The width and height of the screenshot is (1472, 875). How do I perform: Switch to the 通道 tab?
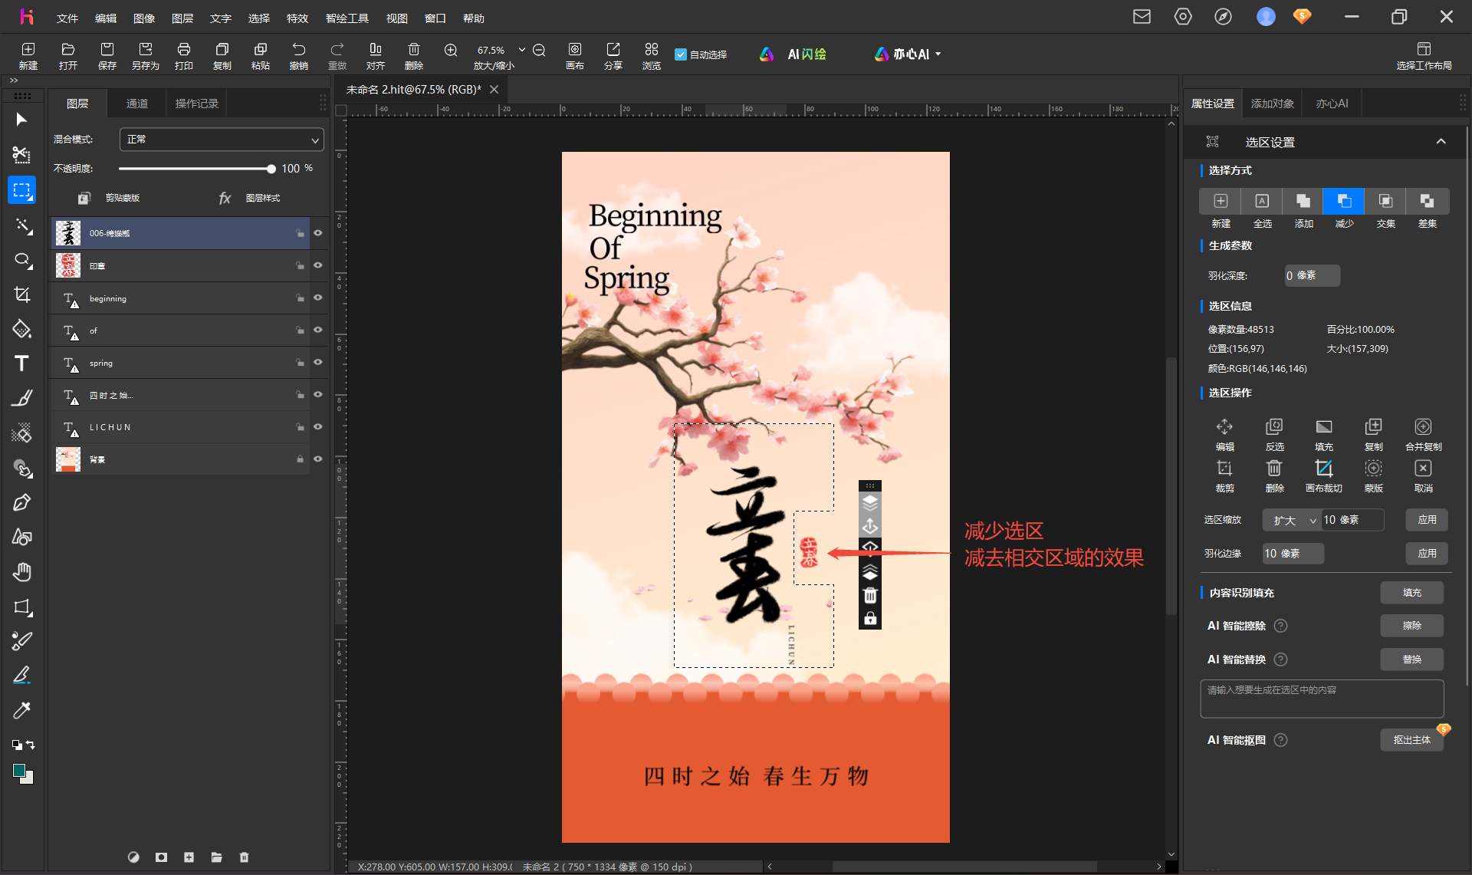click(x=137, y=104)
